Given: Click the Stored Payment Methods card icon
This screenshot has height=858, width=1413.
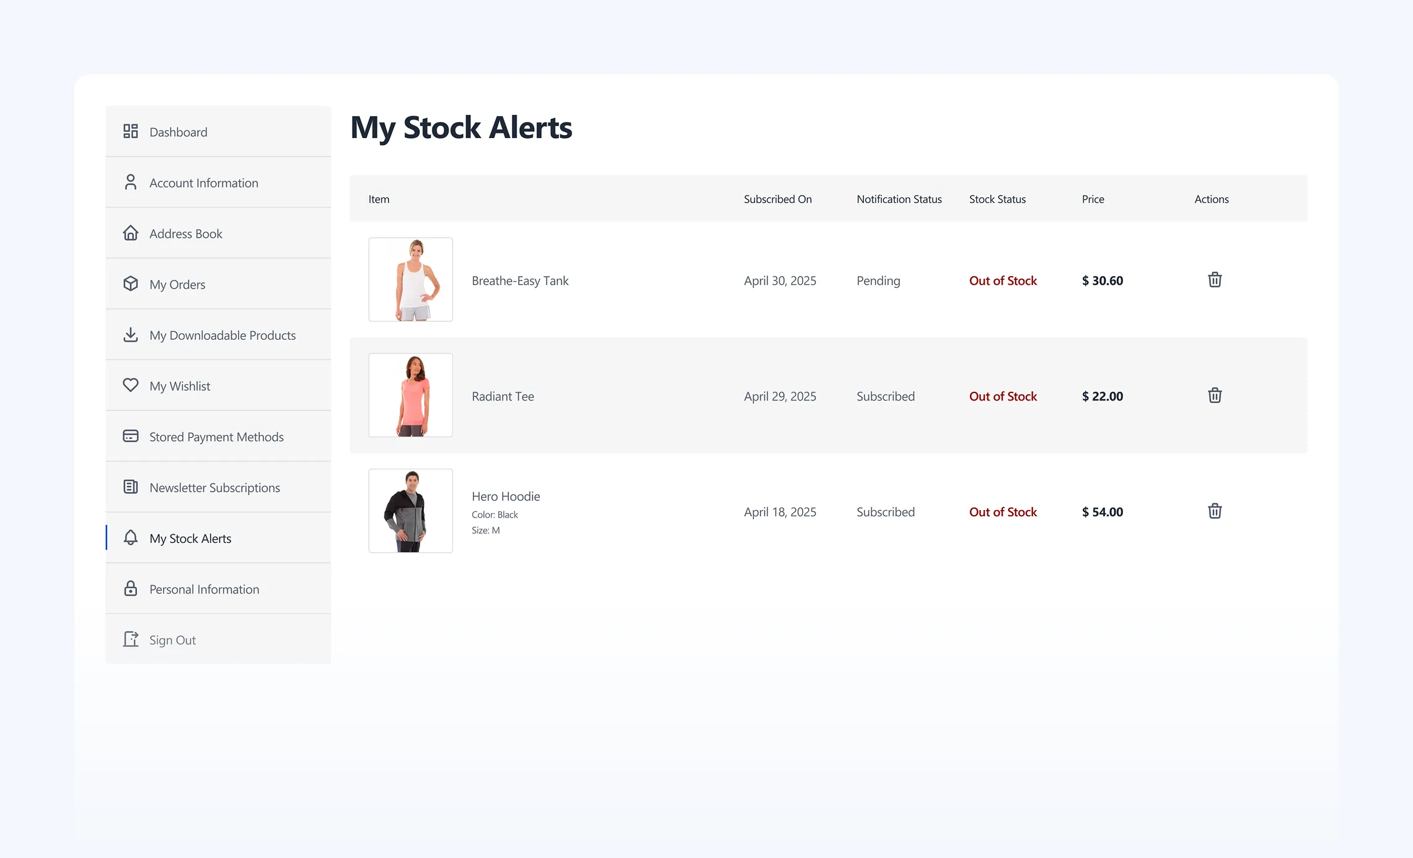Looking at the screenshot, I should click(130, 436).
